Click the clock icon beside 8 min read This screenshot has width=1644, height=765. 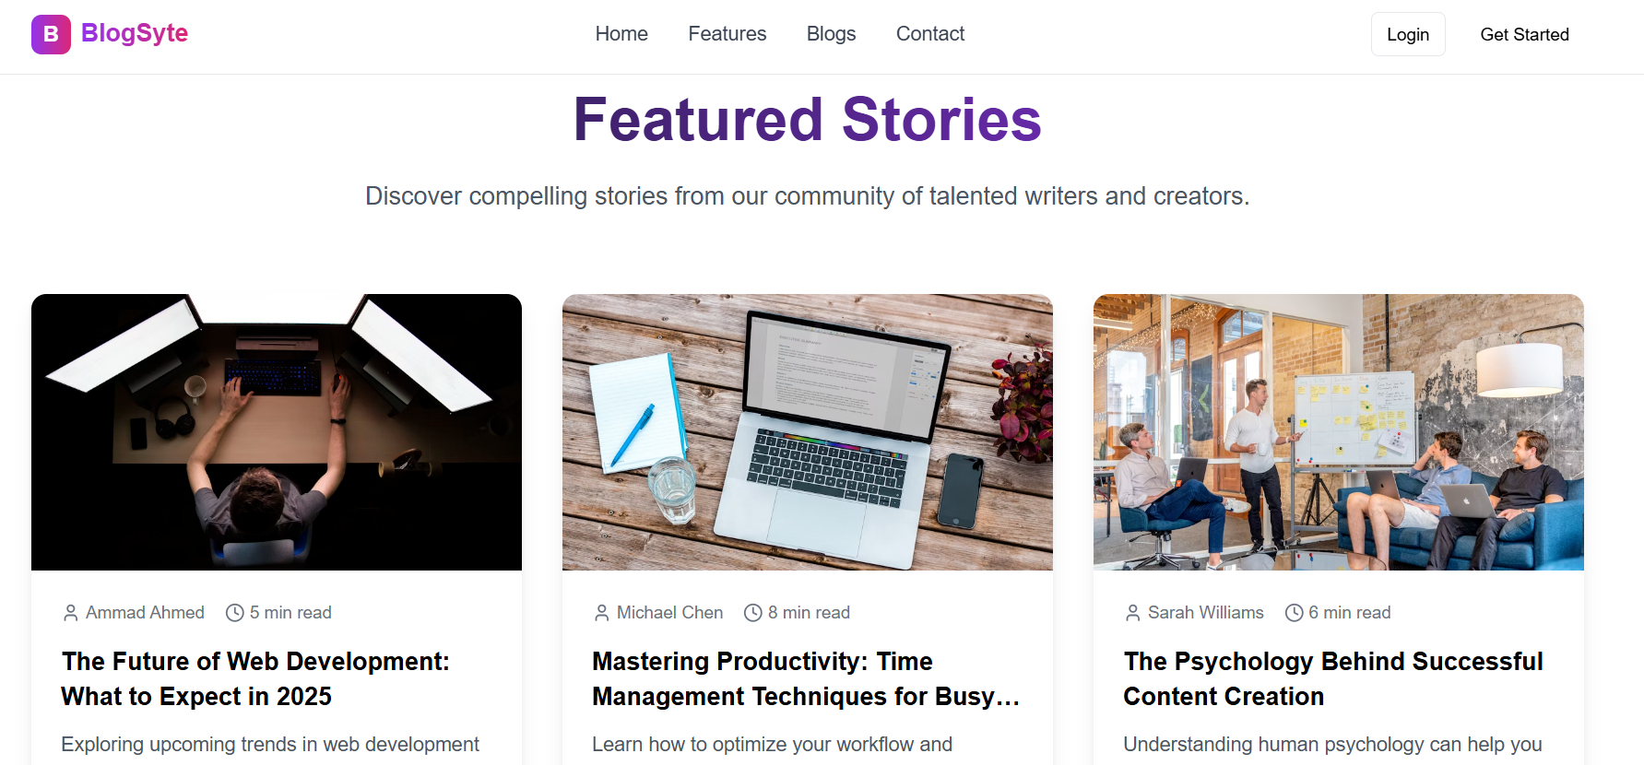[753, 613]
